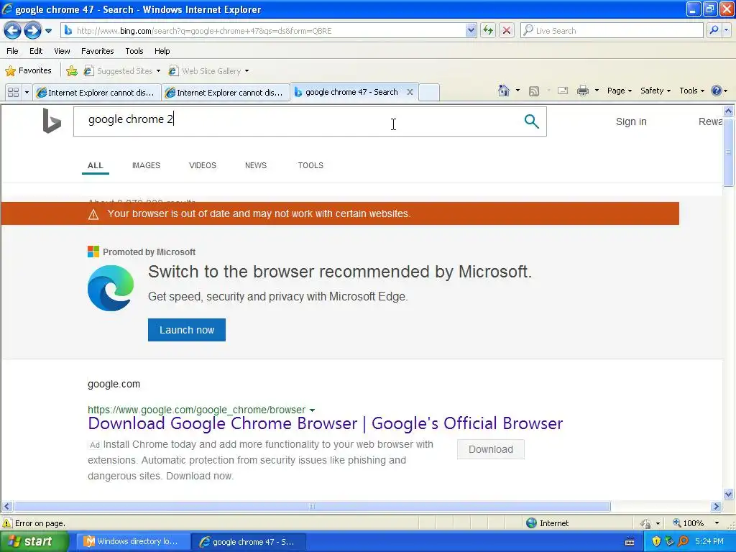Open Download Google Chrome Browser result link

[326, 423]
